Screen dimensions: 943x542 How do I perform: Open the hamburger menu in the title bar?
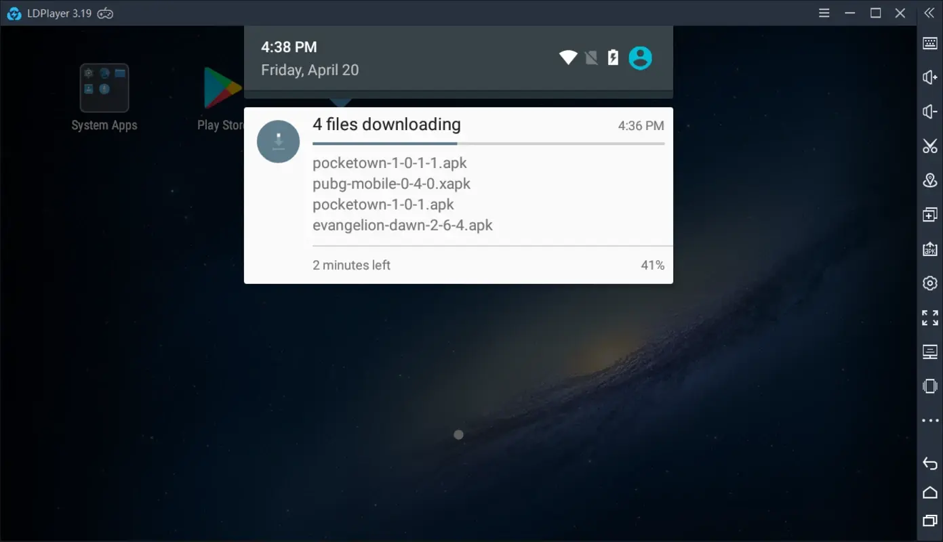824,13
